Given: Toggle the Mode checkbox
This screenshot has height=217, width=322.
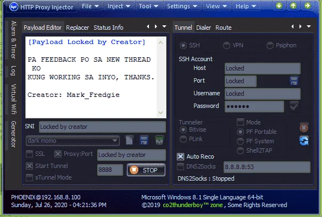Looking at the screenshot, I should tap(240, 122).
